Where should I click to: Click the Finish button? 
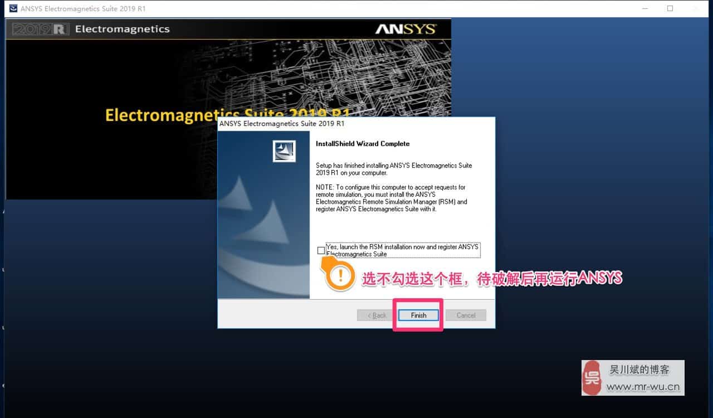pos(418,315)
